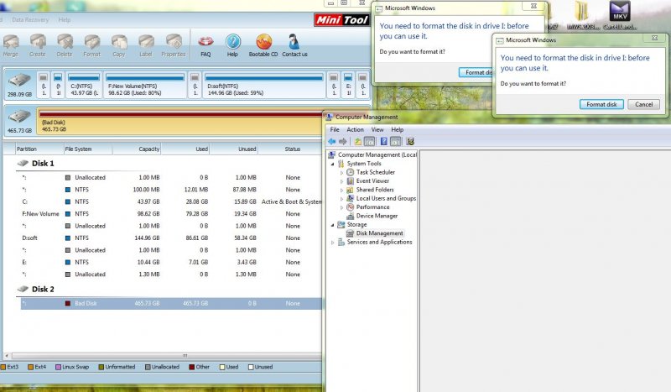Select the C:(NTFS) partition block
671x392 pixels.
[85, 85]
